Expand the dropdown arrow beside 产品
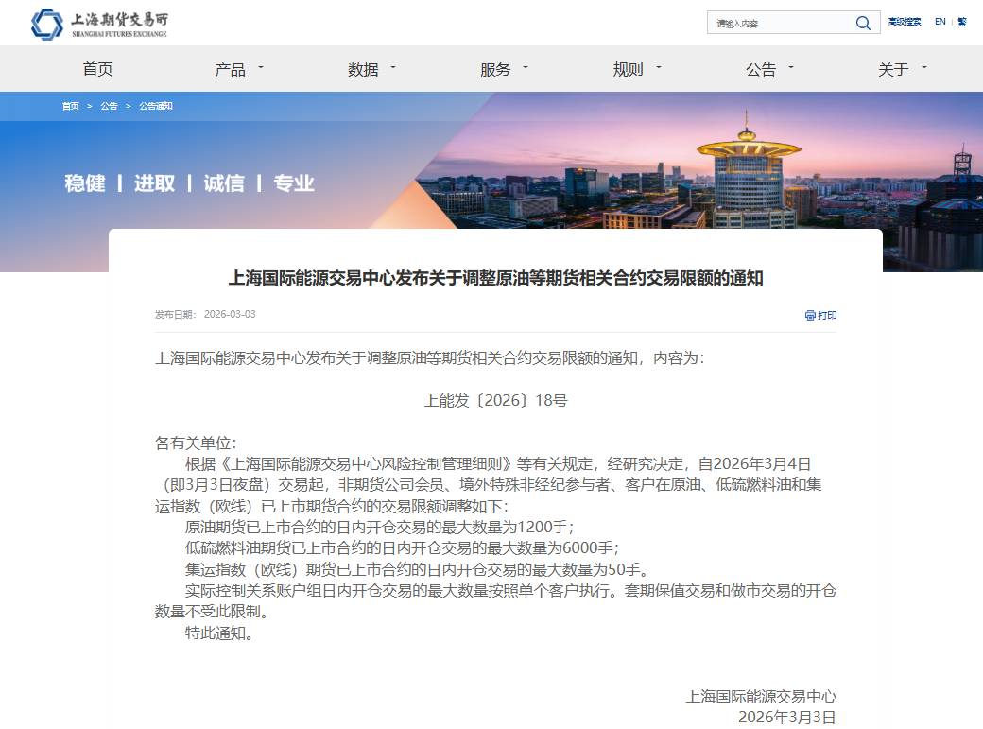The image size is (983, 729). (261, 66)
